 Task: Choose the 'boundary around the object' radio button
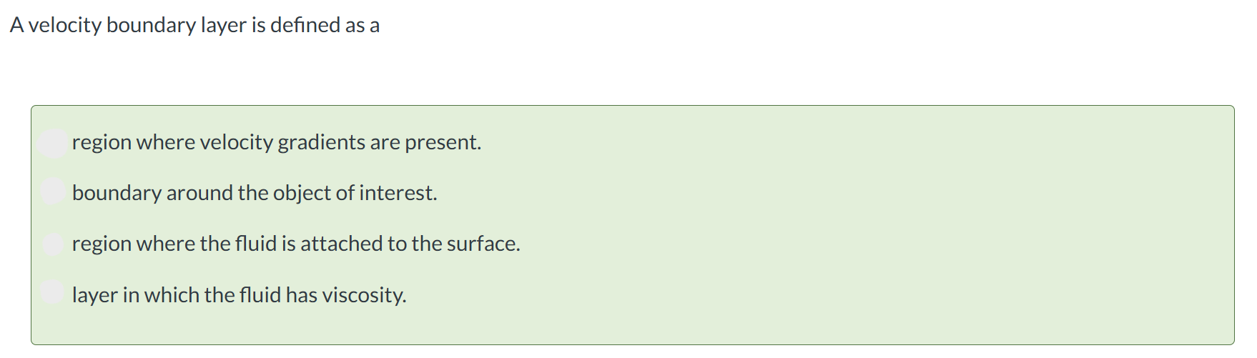coord(53,192)
